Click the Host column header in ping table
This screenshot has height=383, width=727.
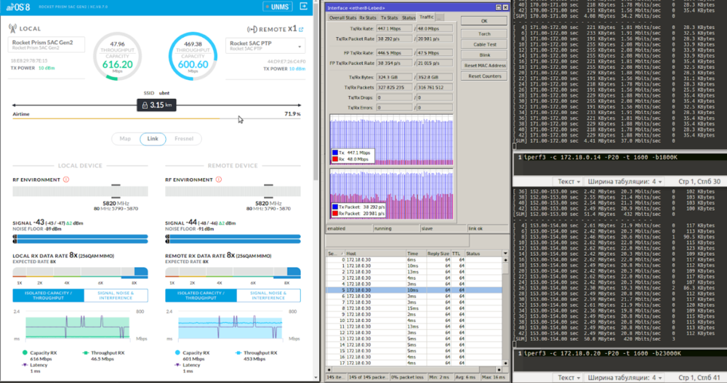375,254
